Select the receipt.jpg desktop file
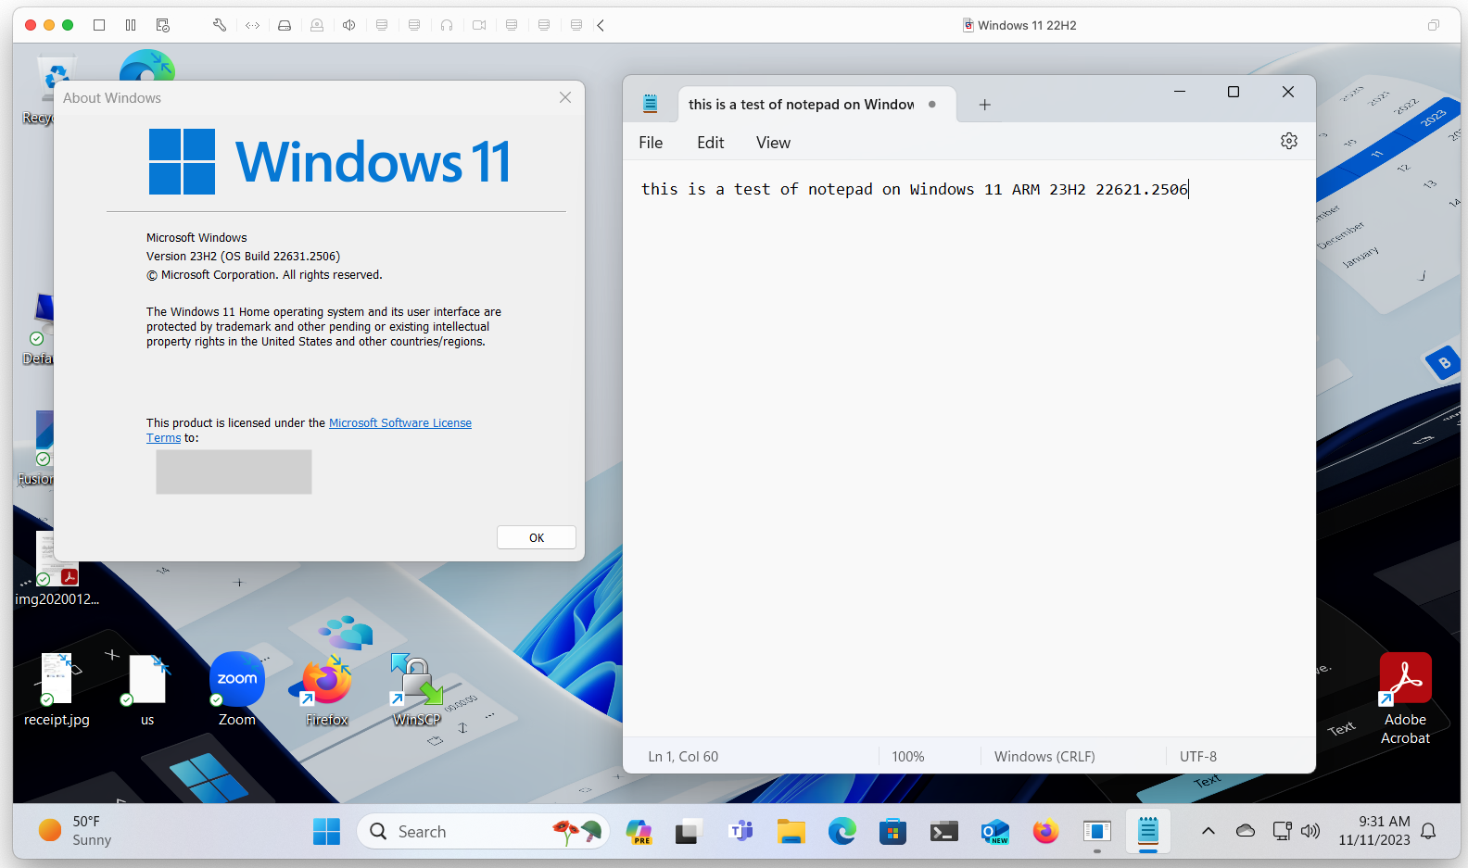The width and height of the screenshot is (1468, 868). (x=57, y=689)
